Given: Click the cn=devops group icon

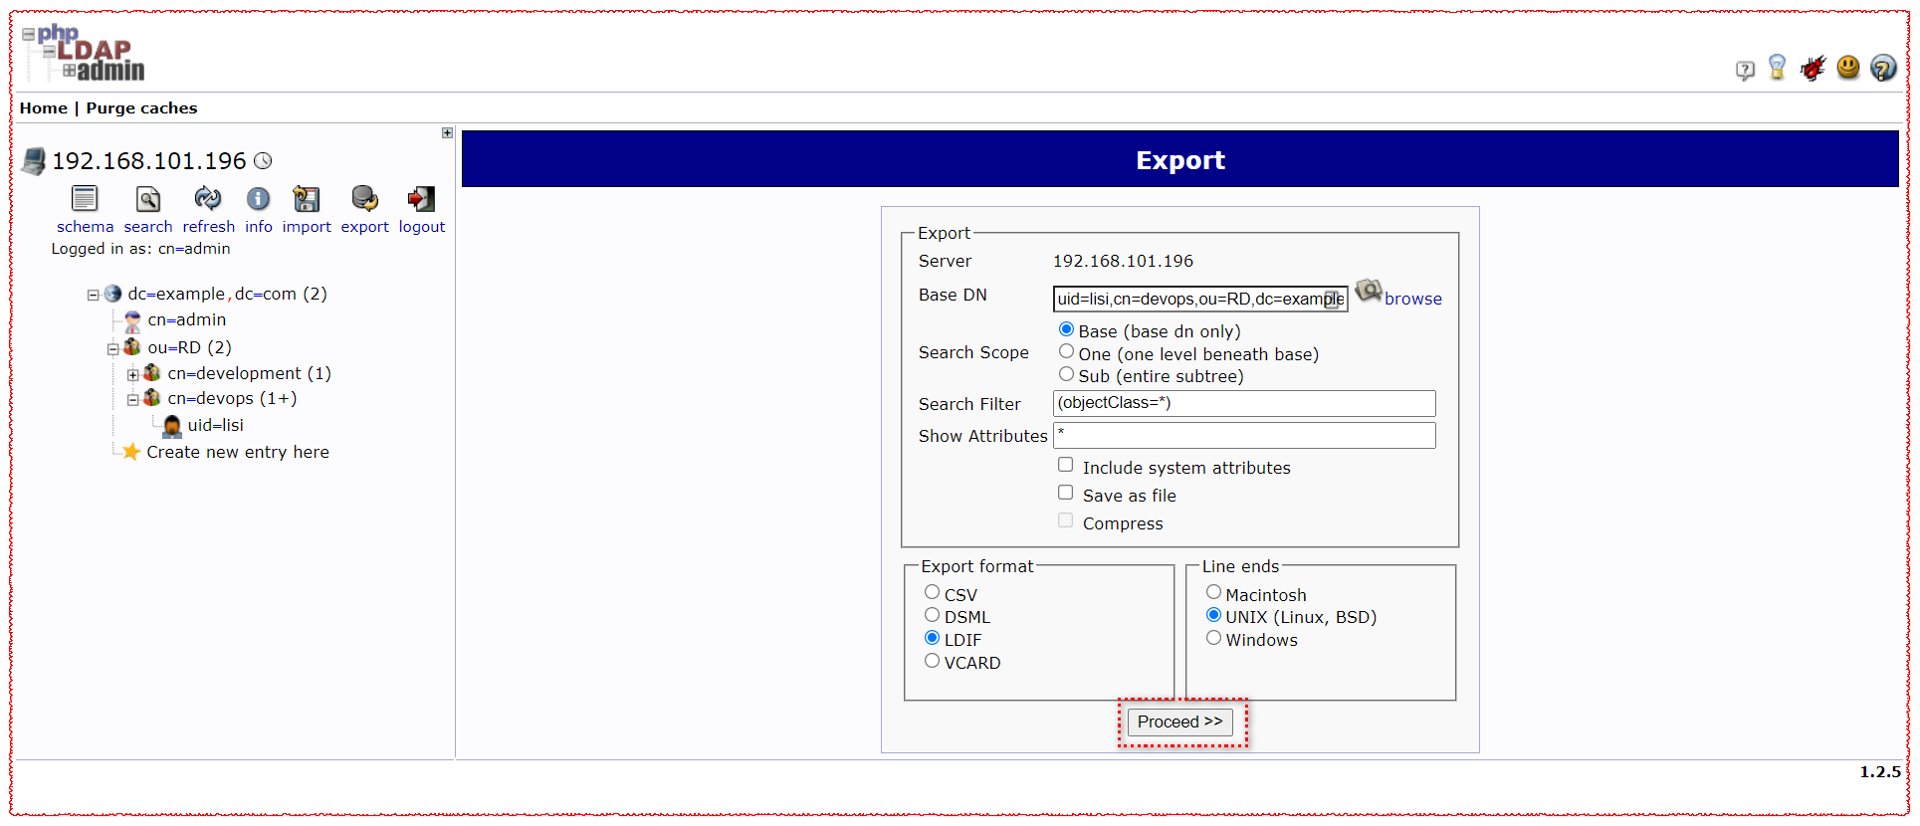Looking at the screenshot, I should [151, 398].
